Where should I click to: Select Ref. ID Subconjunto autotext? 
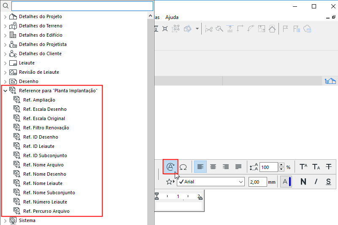[x=45, y=155]
